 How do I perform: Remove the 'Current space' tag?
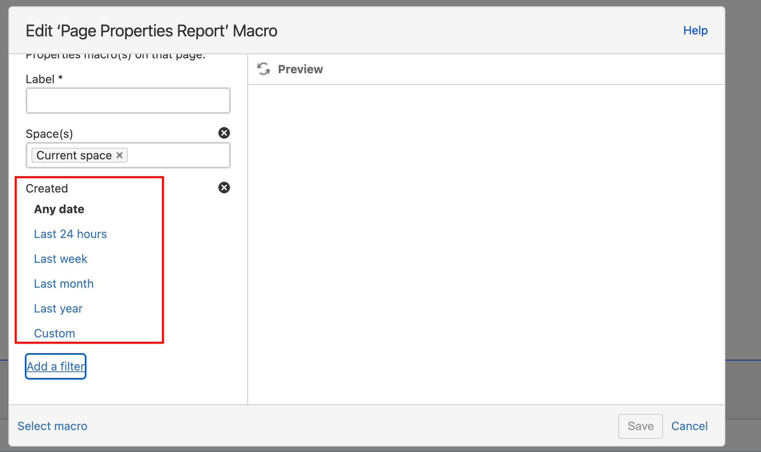click(x=120, y=155)
